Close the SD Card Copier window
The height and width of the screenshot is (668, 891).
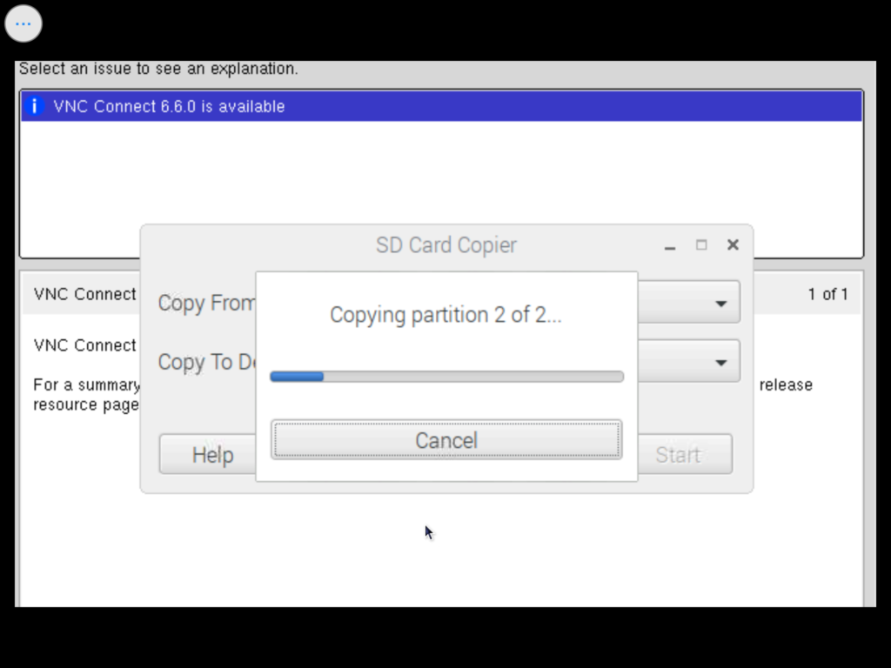pos(733,245)
